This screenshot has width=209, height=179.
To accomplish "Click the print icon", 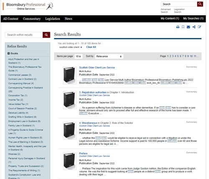I will pyautogui.click(x=178, y=27).
